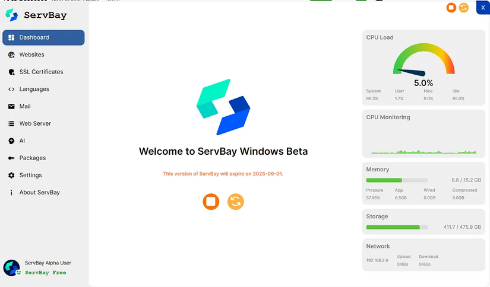This screenshot has width=490, height=287.
Task: Click the ServBay Alpha User avatar
Action: coord(11,267)
